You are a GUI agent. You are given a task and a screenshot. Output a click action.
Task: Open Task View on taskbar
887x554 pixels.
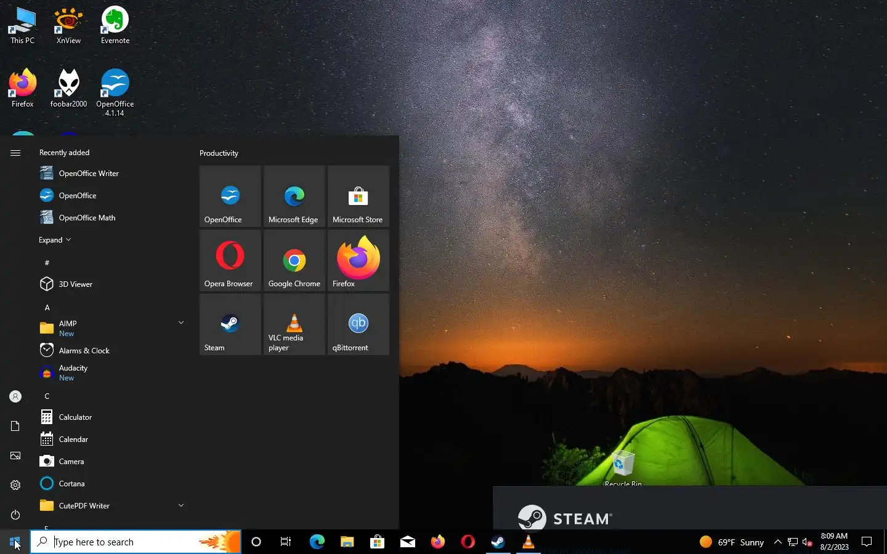(x=286, y=542)
